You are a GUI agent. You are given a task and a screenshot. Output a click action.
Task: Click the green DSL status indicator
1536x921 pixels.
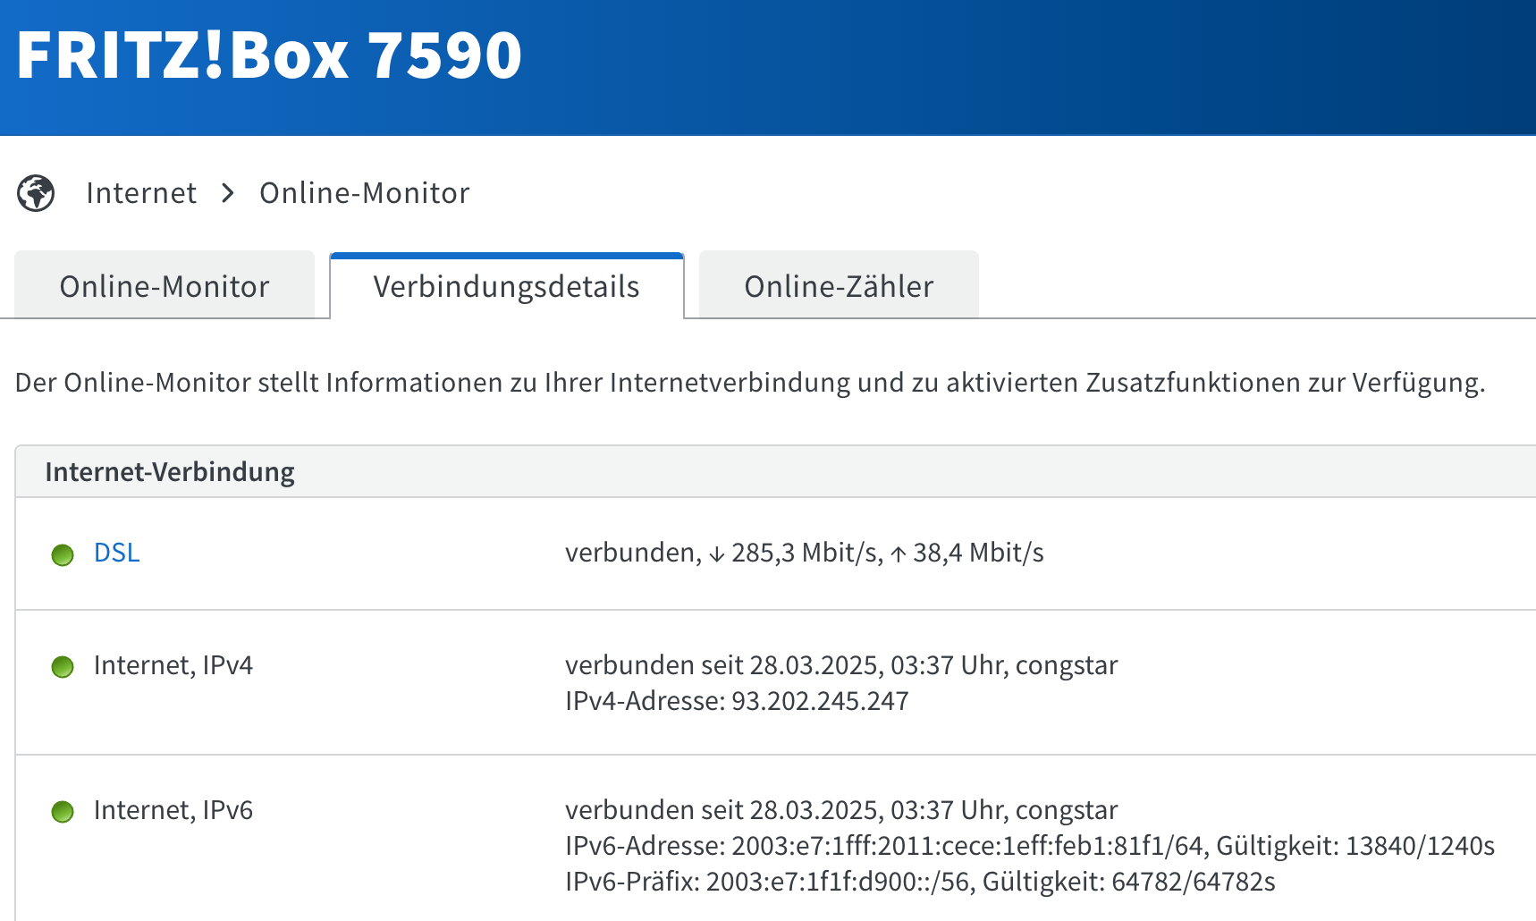[x=63, y=555]
